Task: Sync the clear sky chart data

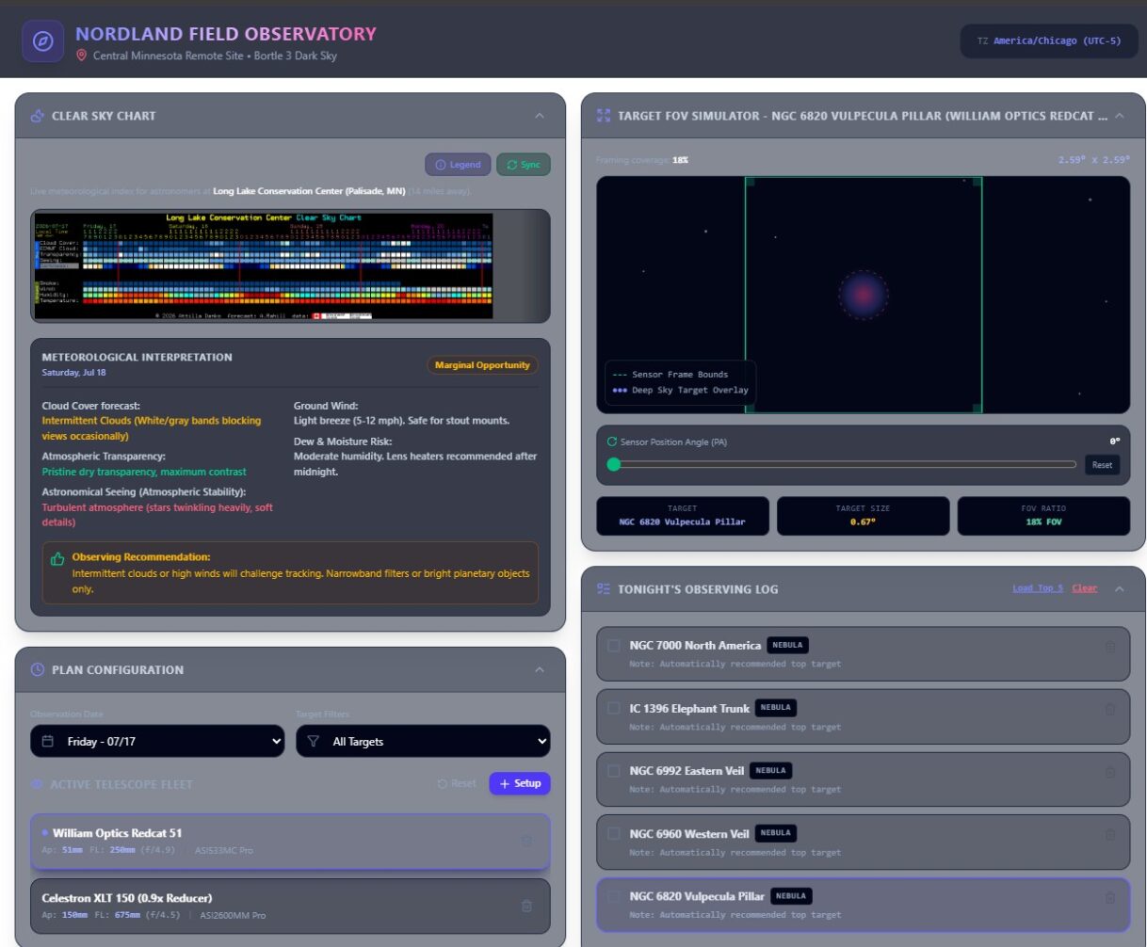Action: pos(524,165)
